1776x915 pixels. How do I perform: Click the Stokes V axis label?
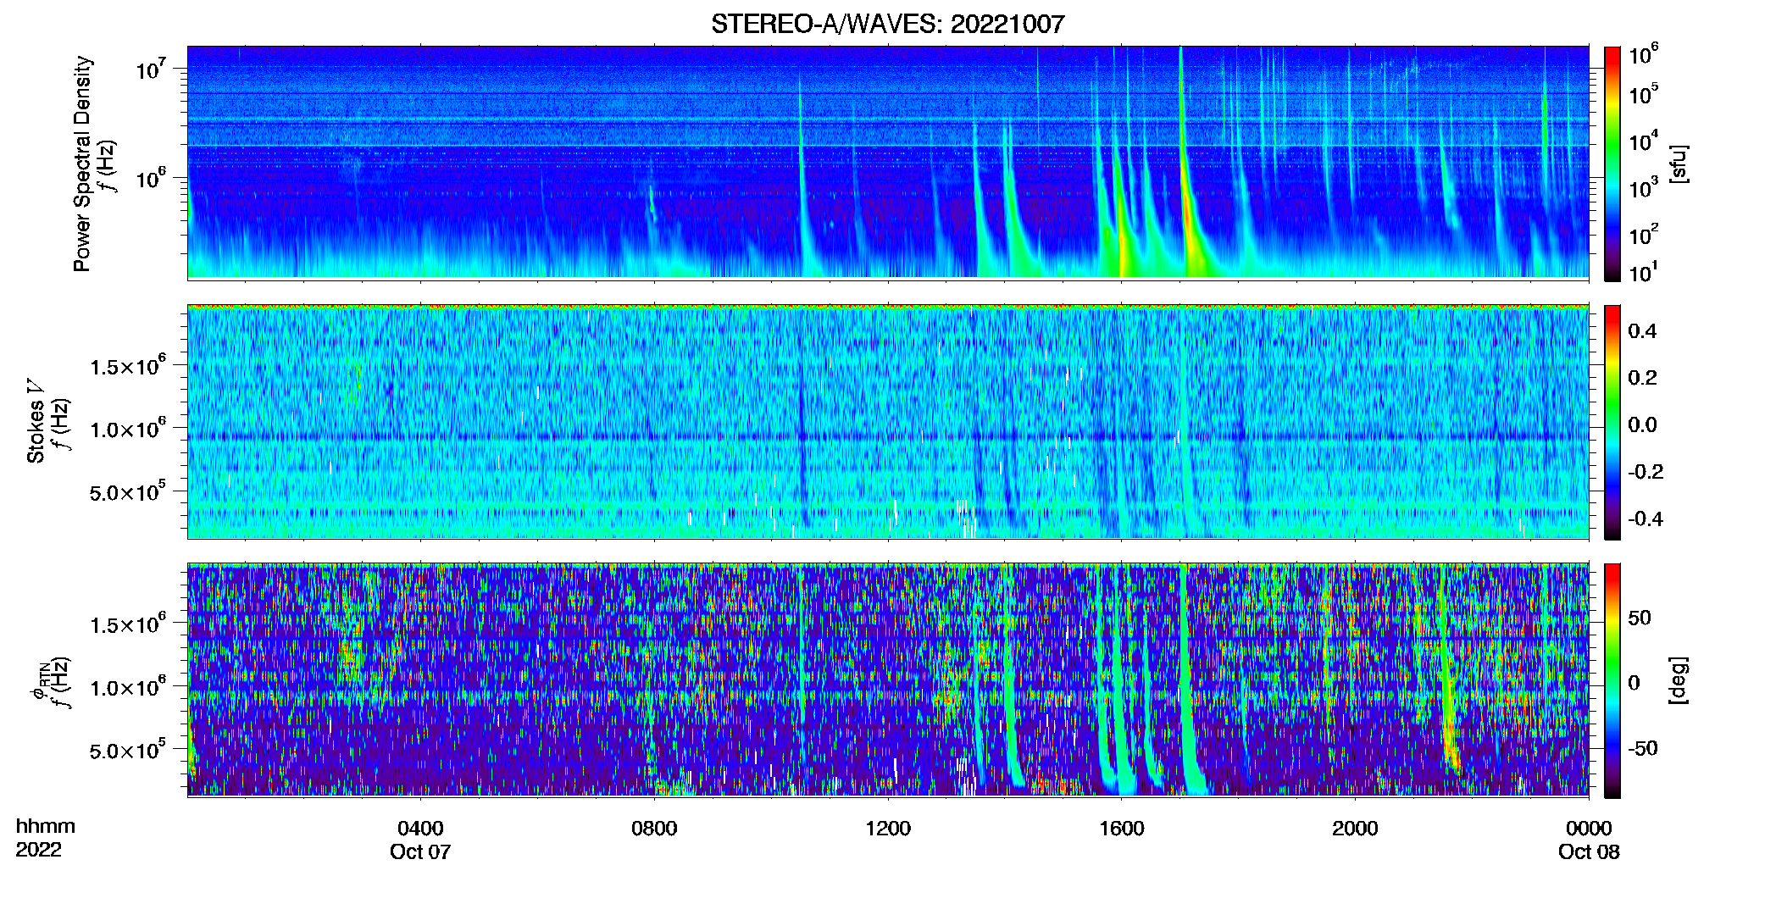pos(36,421)
